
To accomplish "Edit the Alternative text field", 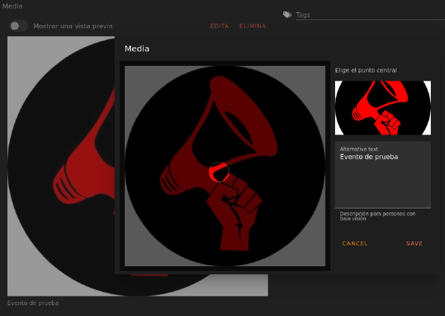I will coord(383,175).
